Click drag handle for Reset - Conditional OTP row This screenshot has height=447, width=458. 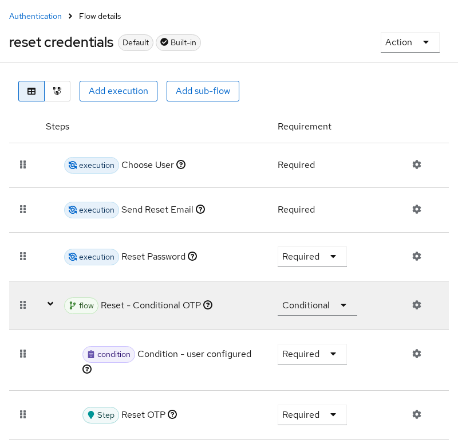[x=23, y=305]
